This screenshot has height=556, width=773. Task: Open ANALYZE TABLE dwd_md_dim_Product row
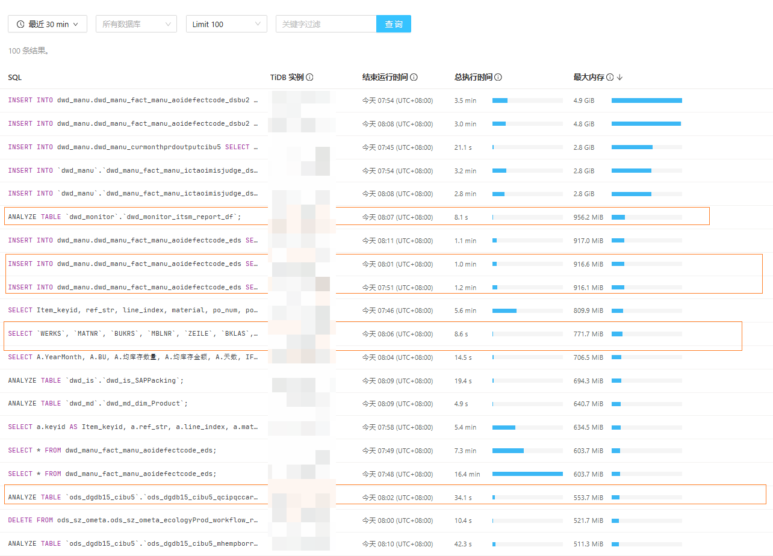tap(386, 404)
